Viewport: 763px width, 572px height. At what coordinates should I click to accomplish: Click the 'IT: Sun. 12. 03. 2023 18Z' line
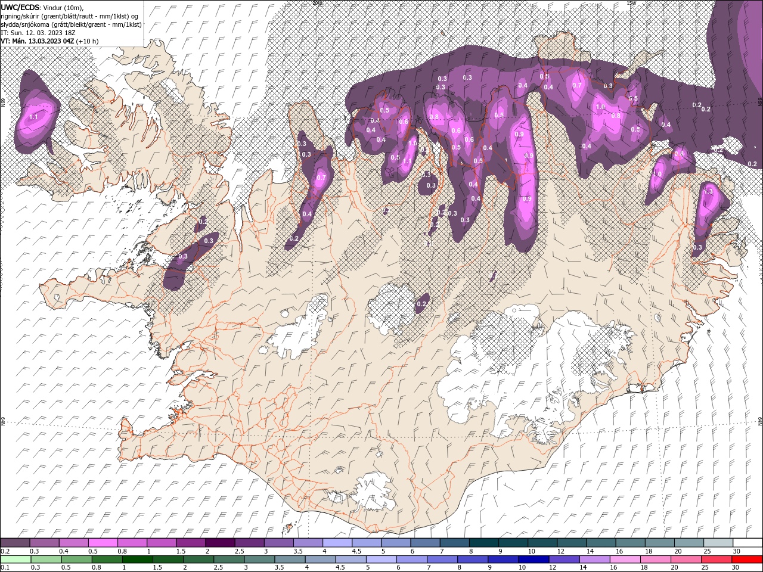pyautogui.click(x=38, y=33)
